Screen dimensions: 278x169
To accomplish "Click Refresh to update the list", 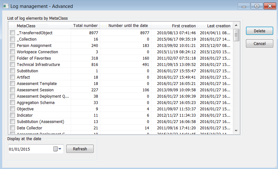I will 80,149.
